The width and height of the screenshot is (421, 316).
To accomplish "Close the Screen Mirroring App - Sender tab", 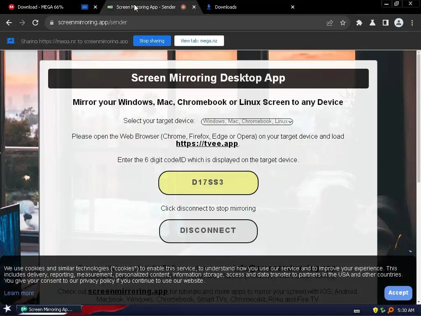I will tap(194, 7).
